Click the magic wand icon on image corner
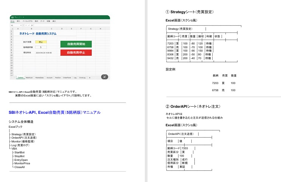281x182 pixels. coord(105,76)
